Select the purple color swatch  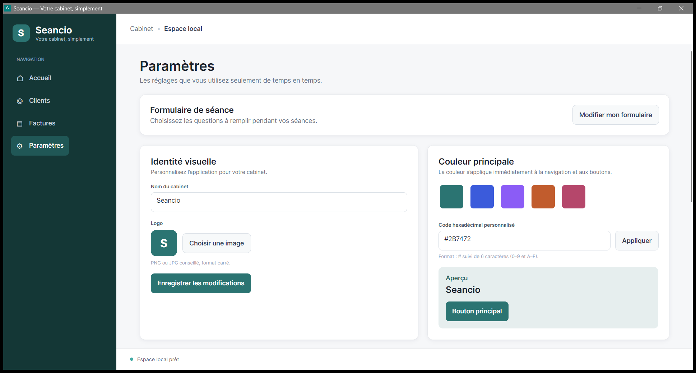coord(512,197)
